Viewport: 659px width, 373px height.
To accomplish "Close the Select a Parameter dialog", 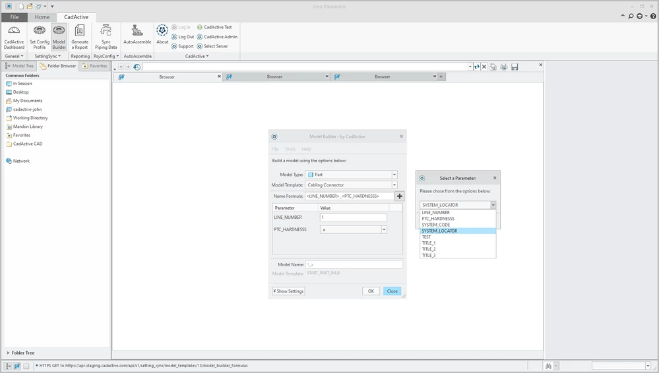I will (x=495, y=178).
